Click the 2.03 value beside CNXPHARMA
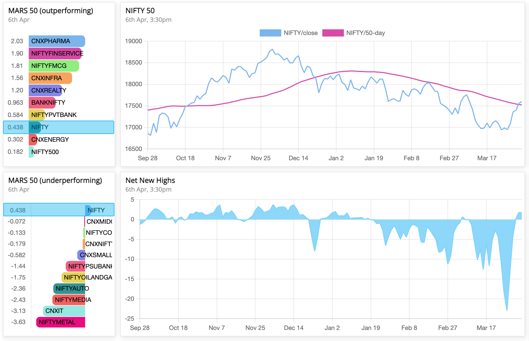 [17, 41]
